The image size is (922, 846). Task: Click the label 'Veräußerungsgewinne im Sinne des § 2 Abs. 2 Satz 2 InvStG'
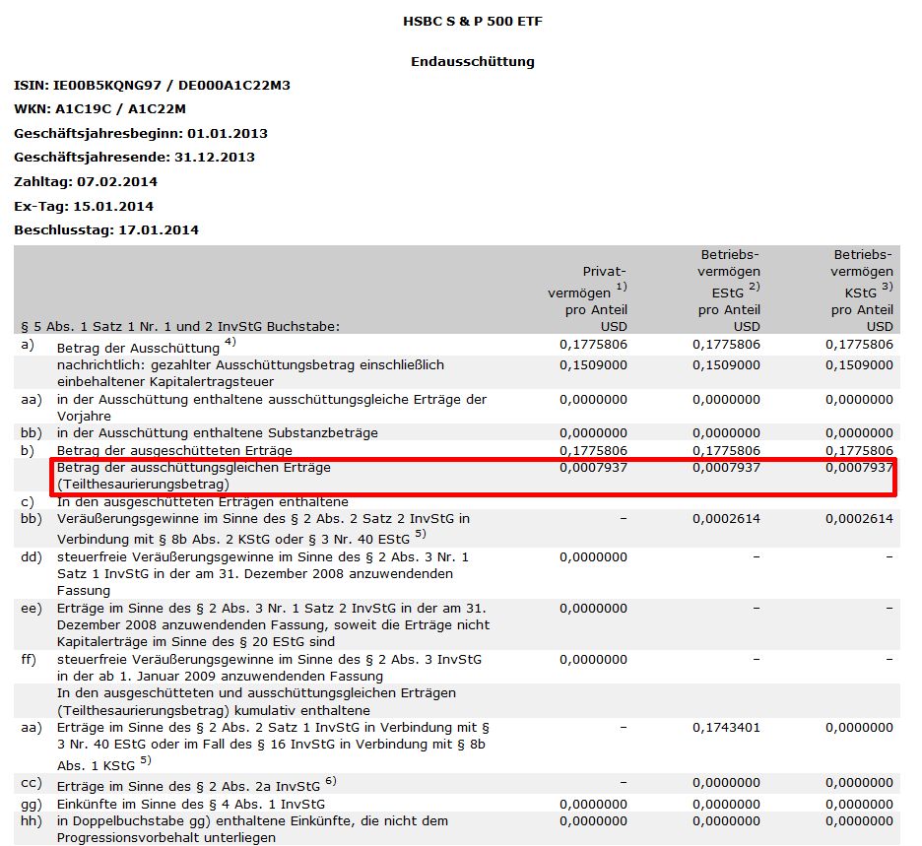click(263, 529)
